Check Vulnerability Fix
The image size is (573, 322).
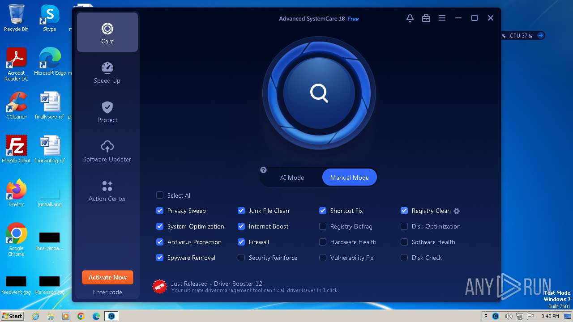point(323,258)
